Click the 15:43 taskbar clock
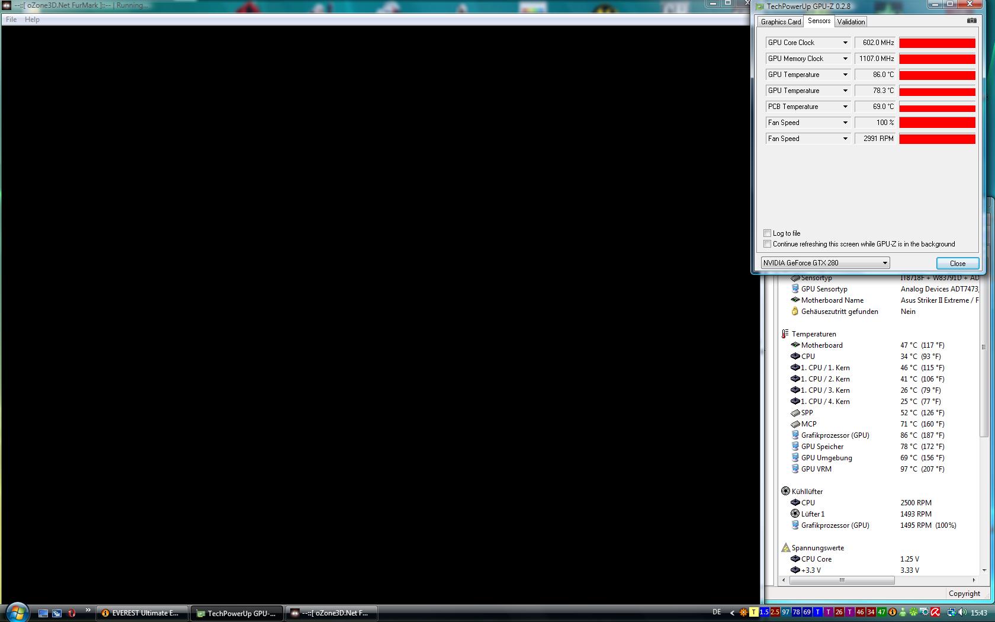 tap(979, 613)
